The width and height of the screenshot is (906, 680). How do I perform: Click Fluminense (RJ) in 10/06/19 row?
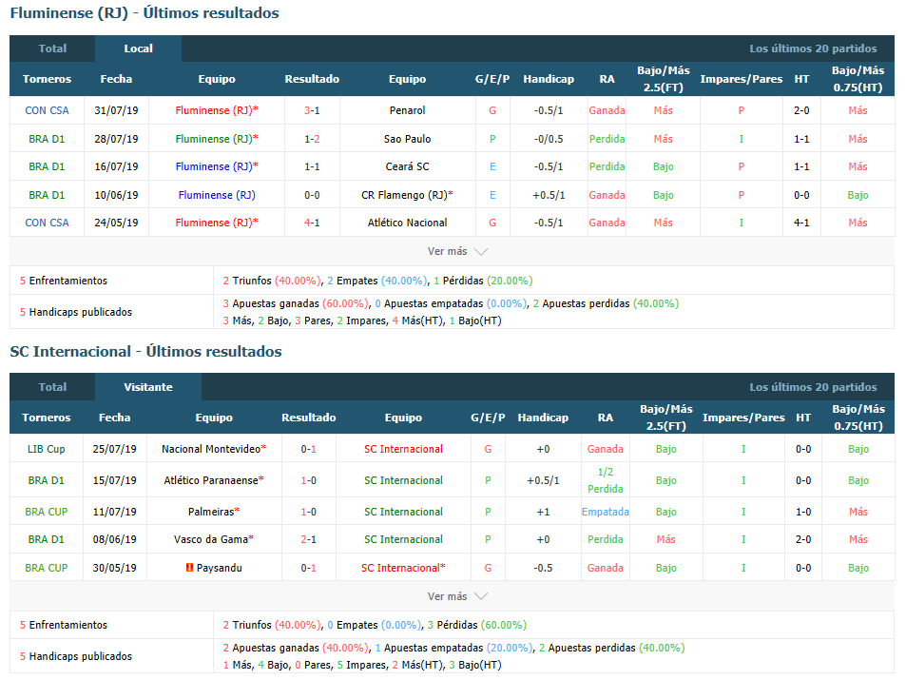(x=217, y=196)
